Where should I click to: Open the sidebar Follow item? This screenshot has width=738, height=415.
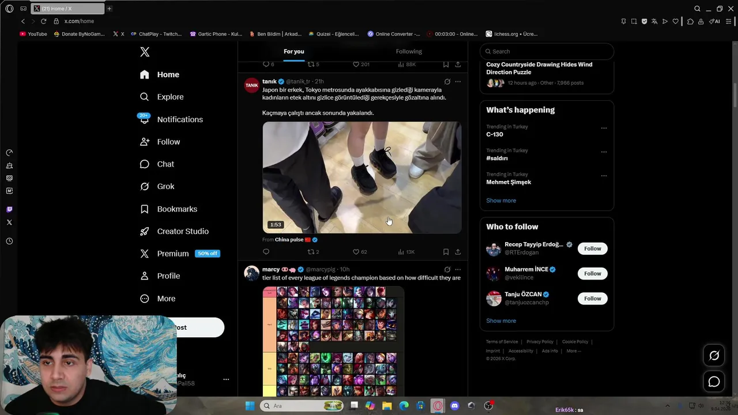[x=160, y=142]
